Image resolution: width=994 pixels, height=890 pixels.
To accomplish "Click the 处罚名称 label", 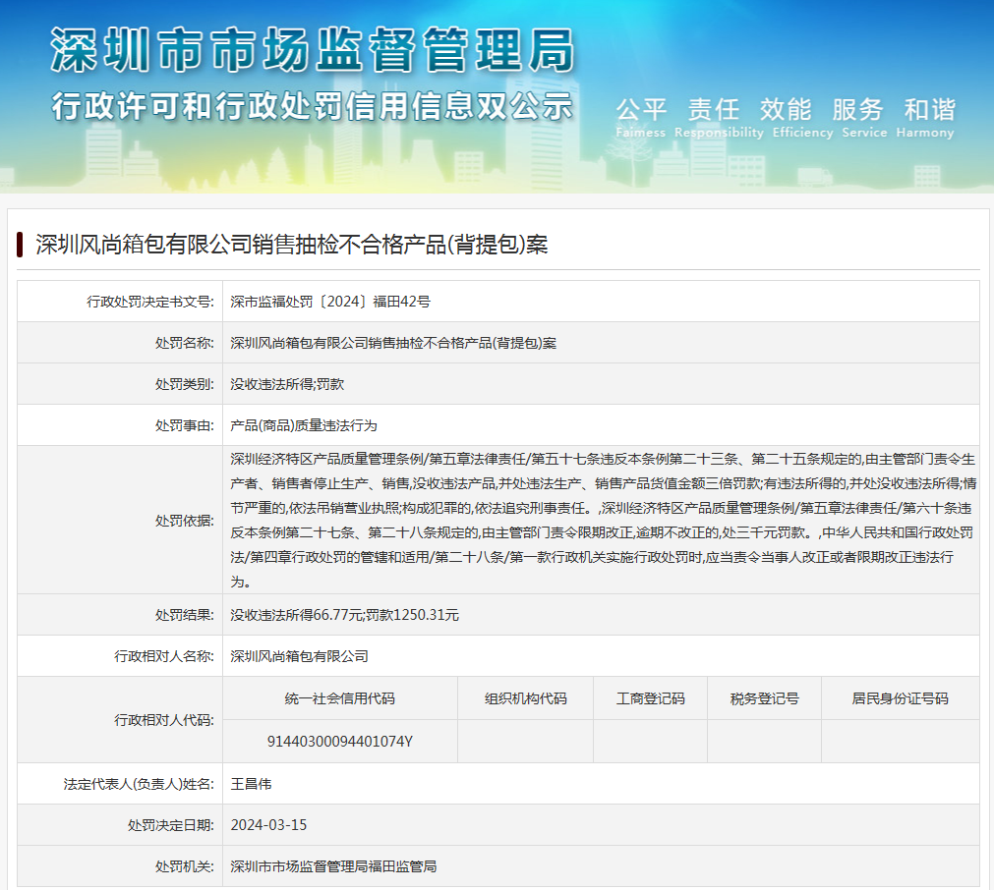I will (x=185, y=343).
